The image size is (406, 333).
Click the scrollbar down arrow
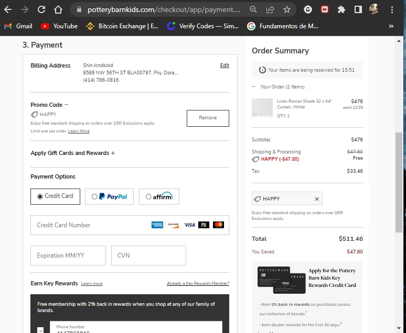(x=399, y=328)
